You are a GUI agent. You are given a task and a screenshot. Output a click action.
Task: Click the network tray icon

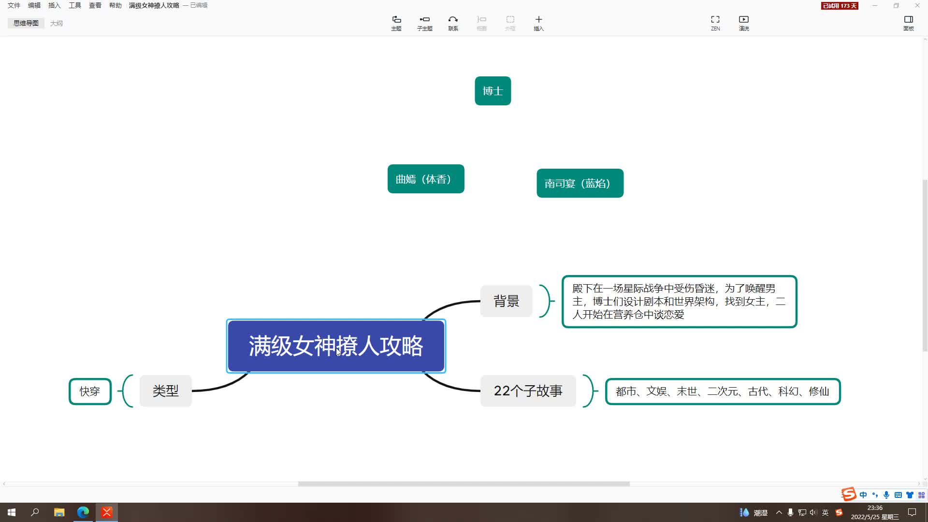click(x=802, y=512)
